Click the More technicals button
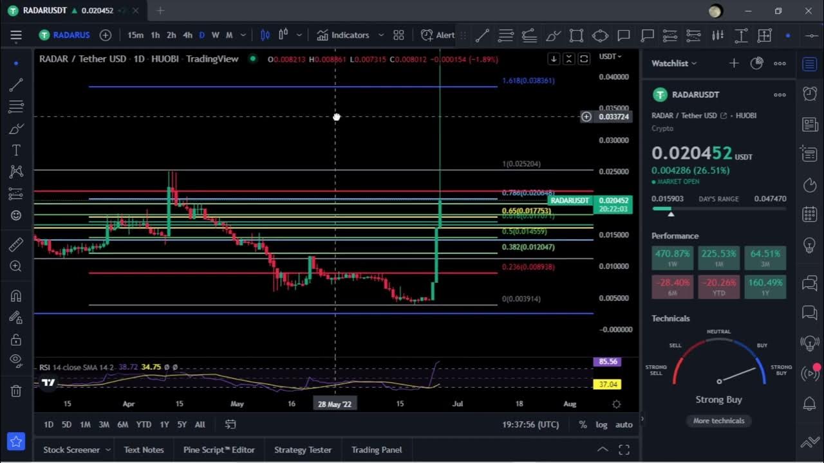This screenshot has height=463, width=824. [718, 421]
